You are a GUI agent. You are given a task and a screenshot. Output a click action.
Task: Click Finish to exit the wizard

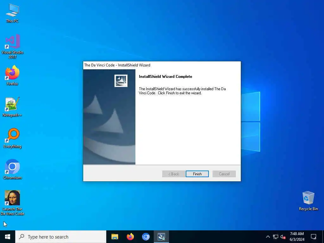pos(197,174)
